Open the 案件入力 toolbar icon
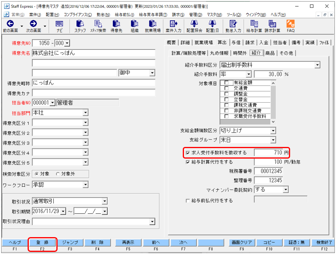336x255 pixels. click(x=173, y=24)
